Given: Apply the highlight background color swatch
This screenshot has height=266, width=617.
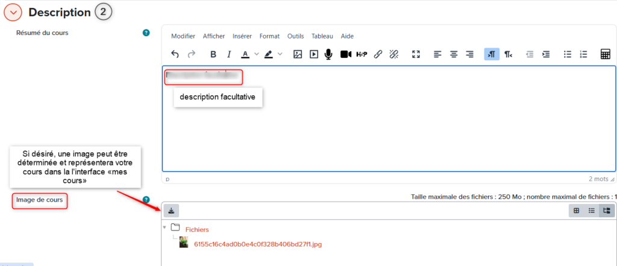Looking at the screenshot, I should pos(268,54).
